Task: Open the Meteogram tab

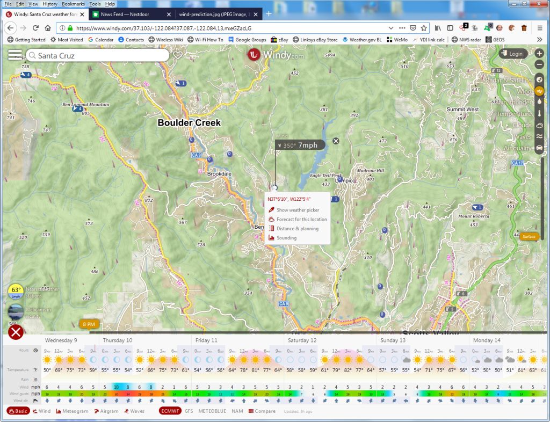Action: pyautogui.click(x=72, y=411)
